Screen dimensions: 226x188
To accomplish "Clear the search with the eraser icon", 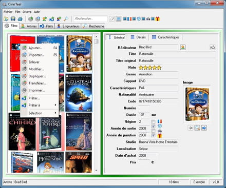I will pos(111,19).
